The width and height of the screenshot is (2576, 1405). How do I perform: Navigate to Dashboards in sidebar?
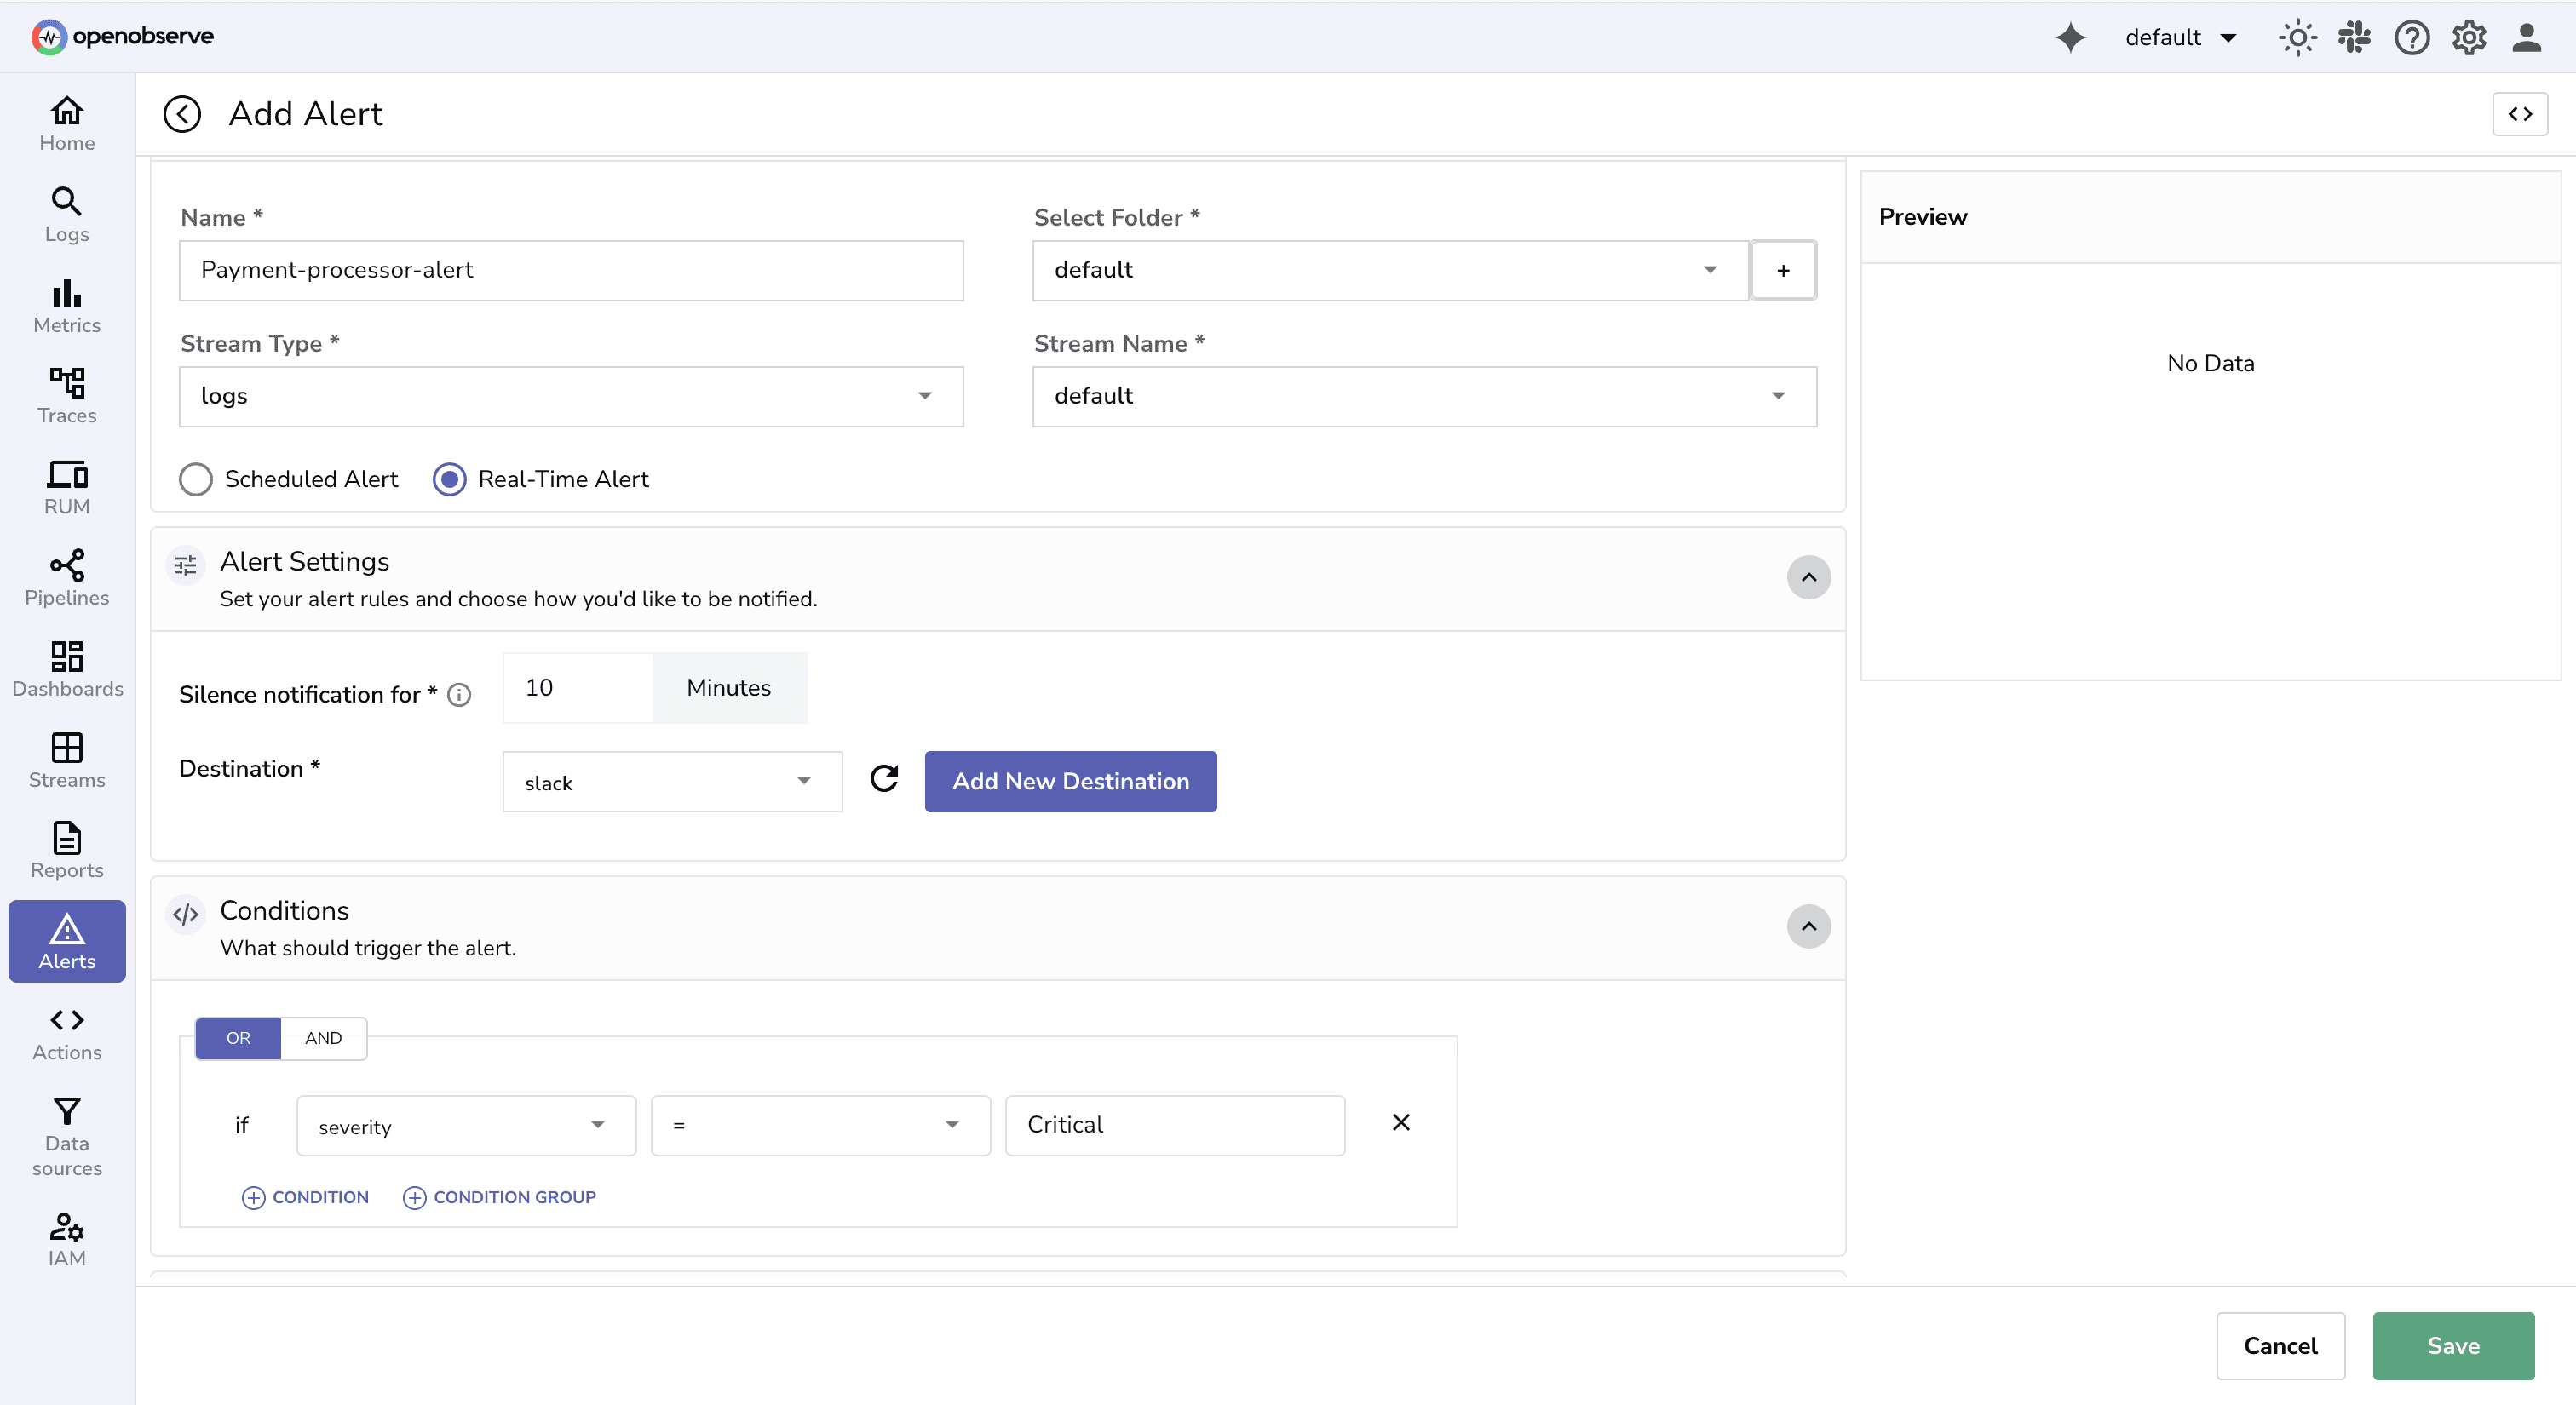coord(66,668)
